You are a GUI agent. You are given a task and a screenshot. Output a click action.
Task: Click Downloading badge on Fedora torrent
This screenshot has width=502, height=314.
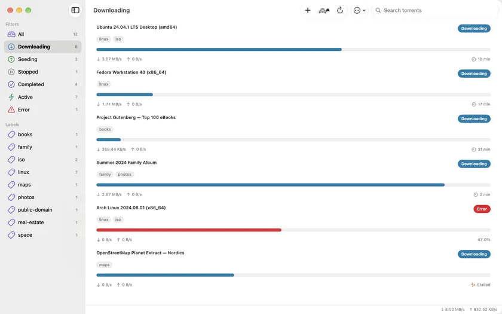pyautogui.click(x=474, y=74)
